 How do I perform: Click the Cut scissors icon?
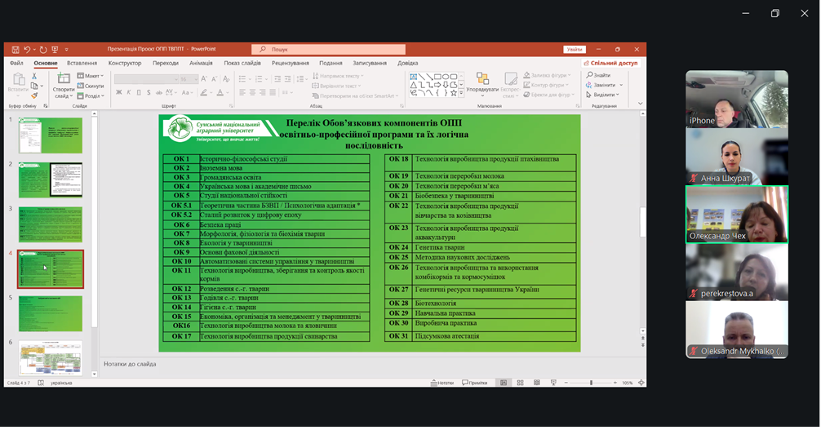click(x=34, y=76)
